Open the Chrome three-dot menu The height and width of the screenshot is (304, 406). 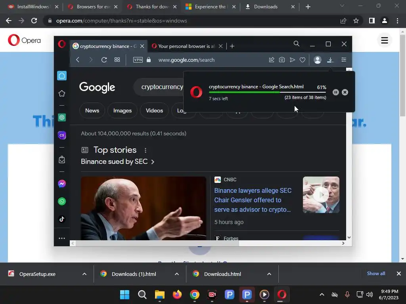coord(397,21)
